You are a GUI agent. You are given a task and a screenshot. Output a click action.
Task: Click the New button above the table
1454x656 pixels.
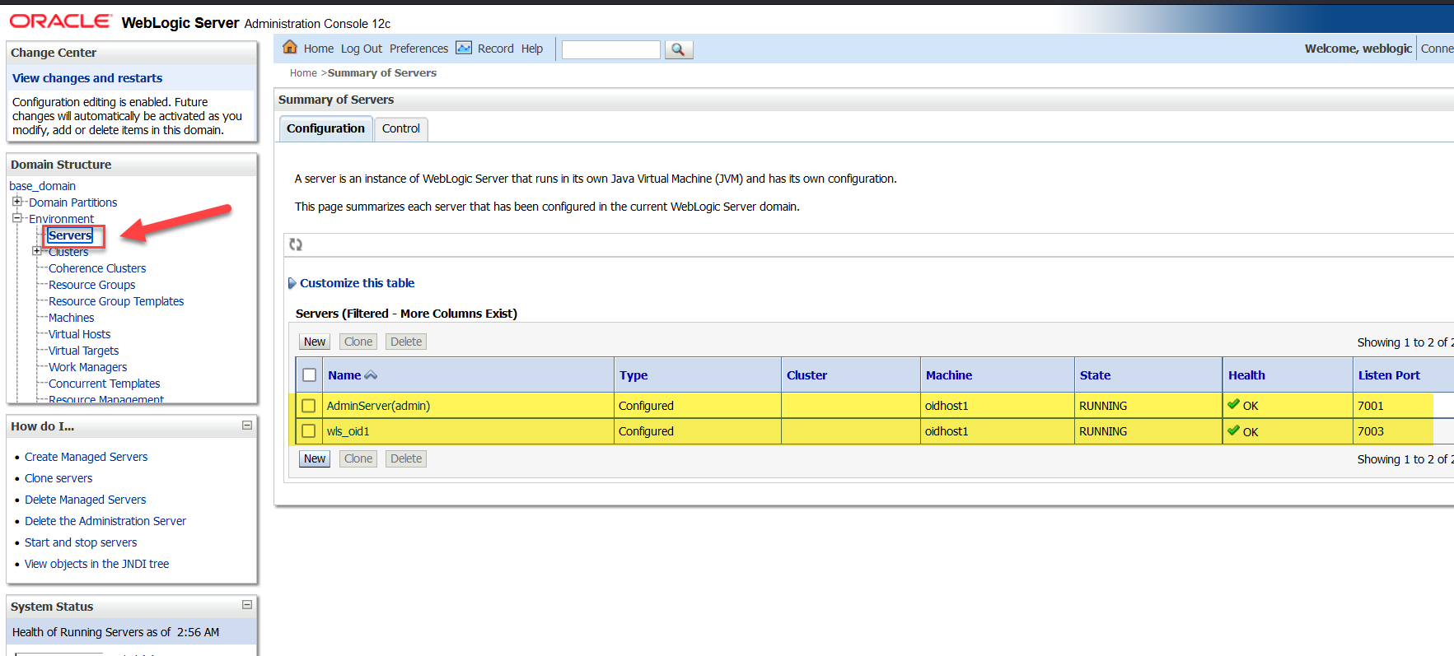point(315,342)
